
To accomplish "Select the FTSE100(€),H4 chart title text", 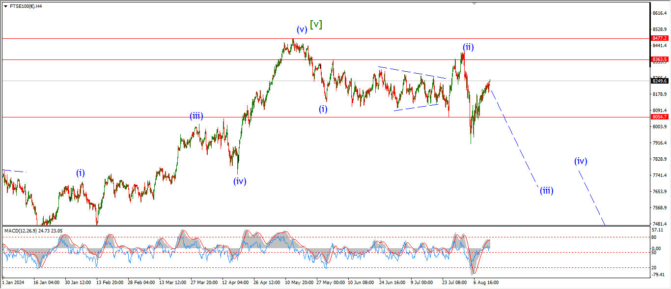I will (26, 6).
